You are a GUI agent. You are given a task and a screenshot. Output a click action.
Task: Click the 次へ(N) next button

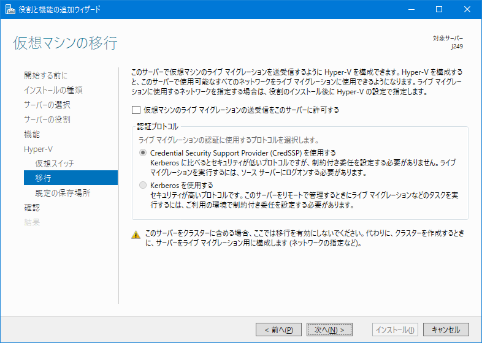pos(329,330)
